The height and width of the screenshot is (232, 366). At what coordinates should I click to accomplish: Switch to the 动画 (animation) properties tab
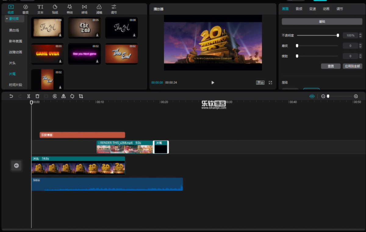click(326, 9)
